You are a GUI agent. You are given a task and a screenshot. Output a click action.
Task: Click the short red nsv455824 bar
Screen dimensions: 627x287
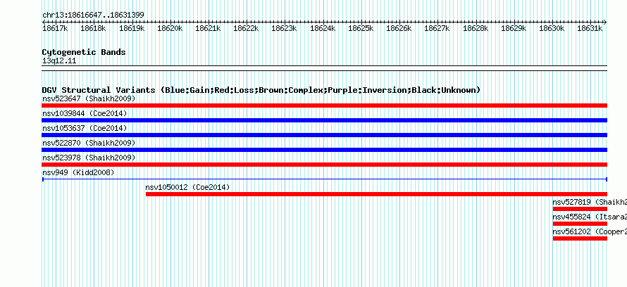click(580, 224)
